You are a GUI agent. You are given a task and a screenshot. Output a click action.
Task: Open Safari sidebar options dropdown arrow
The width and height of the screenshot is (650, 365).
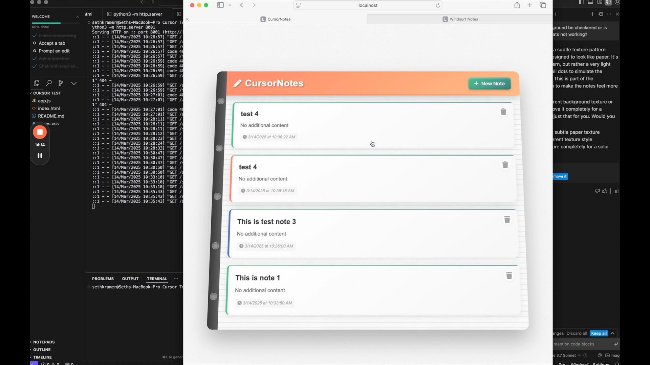pos(230,5)
